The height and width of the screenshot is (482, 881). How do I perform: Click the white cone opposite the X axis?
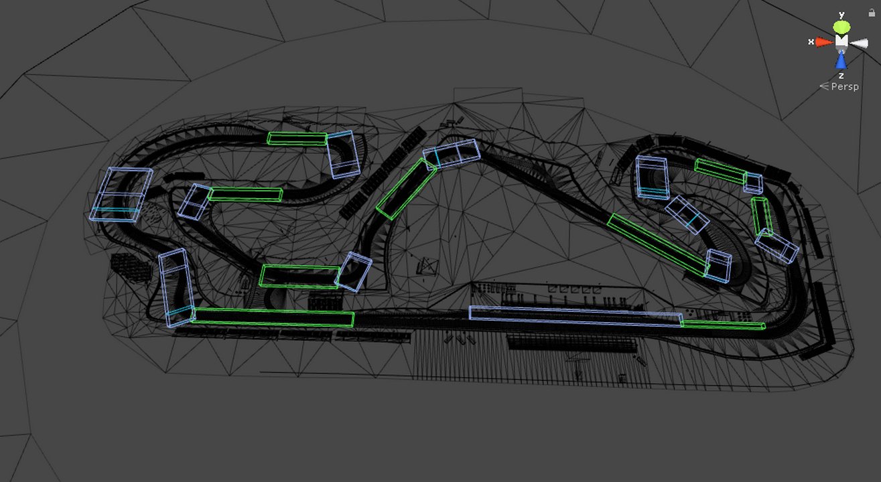[x=858, y=41]
